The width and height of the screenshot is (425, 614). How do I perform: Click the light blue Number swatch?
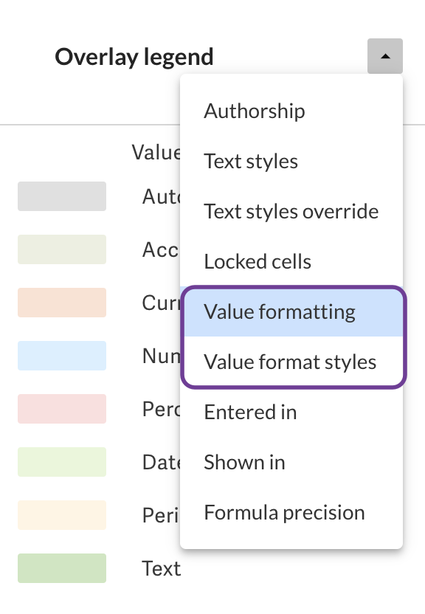(x=61, y=356)
